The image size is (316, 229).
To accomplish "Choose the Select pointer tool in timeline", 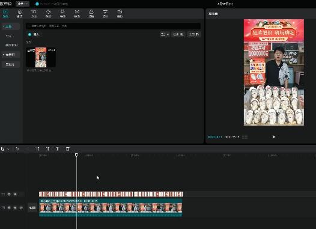I will point(2,149).
